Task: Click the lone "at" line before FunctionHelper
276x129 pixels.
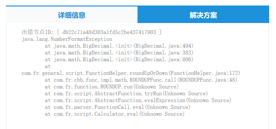Action: tap(48, 66)
